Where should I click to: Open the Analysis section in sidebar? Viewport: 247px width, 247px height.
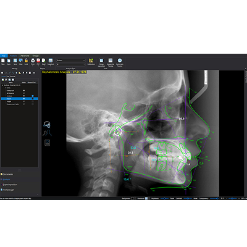(x=6, y=180)
